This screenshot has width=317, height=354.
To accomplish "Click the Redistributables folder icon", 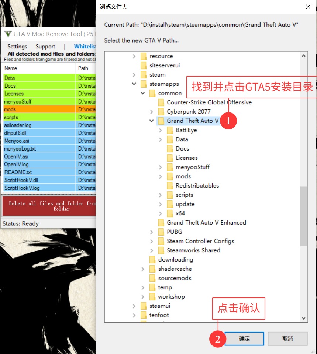I will [169, 185].
